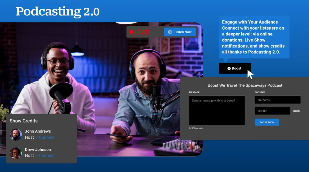Click "Boost We Travel The Spaceways Podcast" heading
The image size is (309, 172).
click(x=245, y=85)
